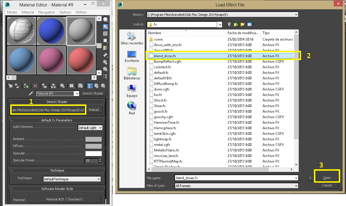Click the Make Material Copy icon
This screenshot has height=206, width=346.
[44, 86]
